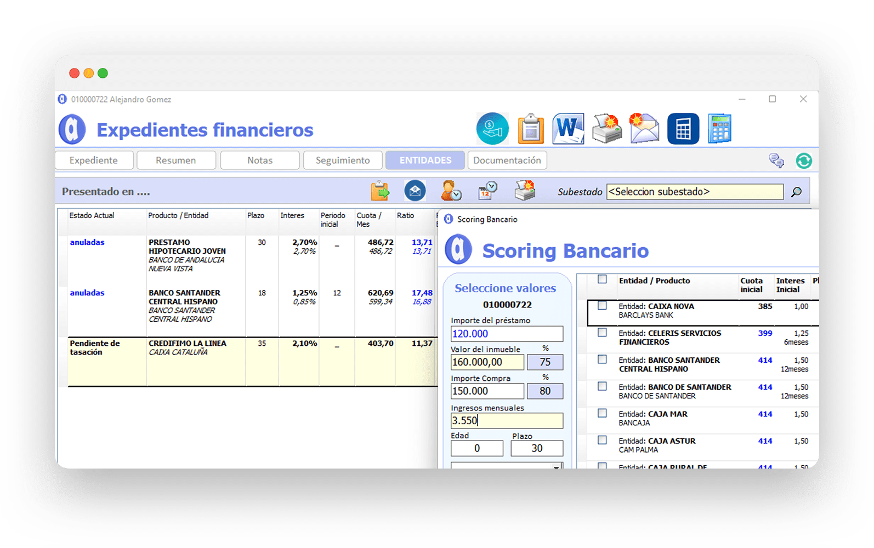
Task: Click the Plazo field showing 30
Action: pos(537,448)
